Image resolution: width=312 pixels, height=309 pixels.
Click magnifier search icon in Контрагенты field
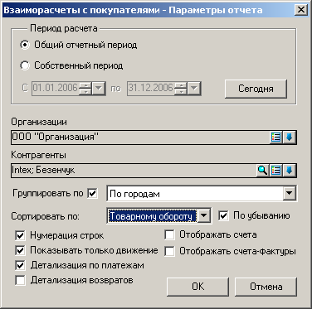(262, 171)
